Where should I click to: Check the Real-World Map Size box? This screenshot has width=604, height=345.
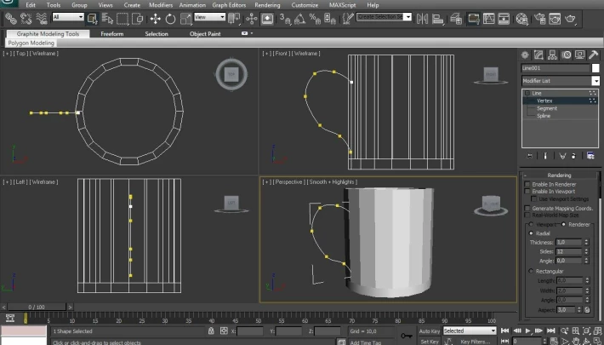pyautogui.click(x=527, y=215)
